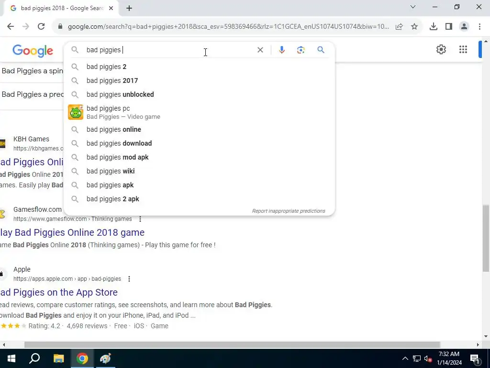Open Paint app from taskbar

click(x=105, y=358)
